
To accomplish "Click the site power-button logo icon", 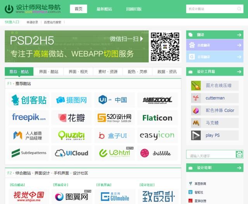I will pyautogui.click(x=9, y=9).
